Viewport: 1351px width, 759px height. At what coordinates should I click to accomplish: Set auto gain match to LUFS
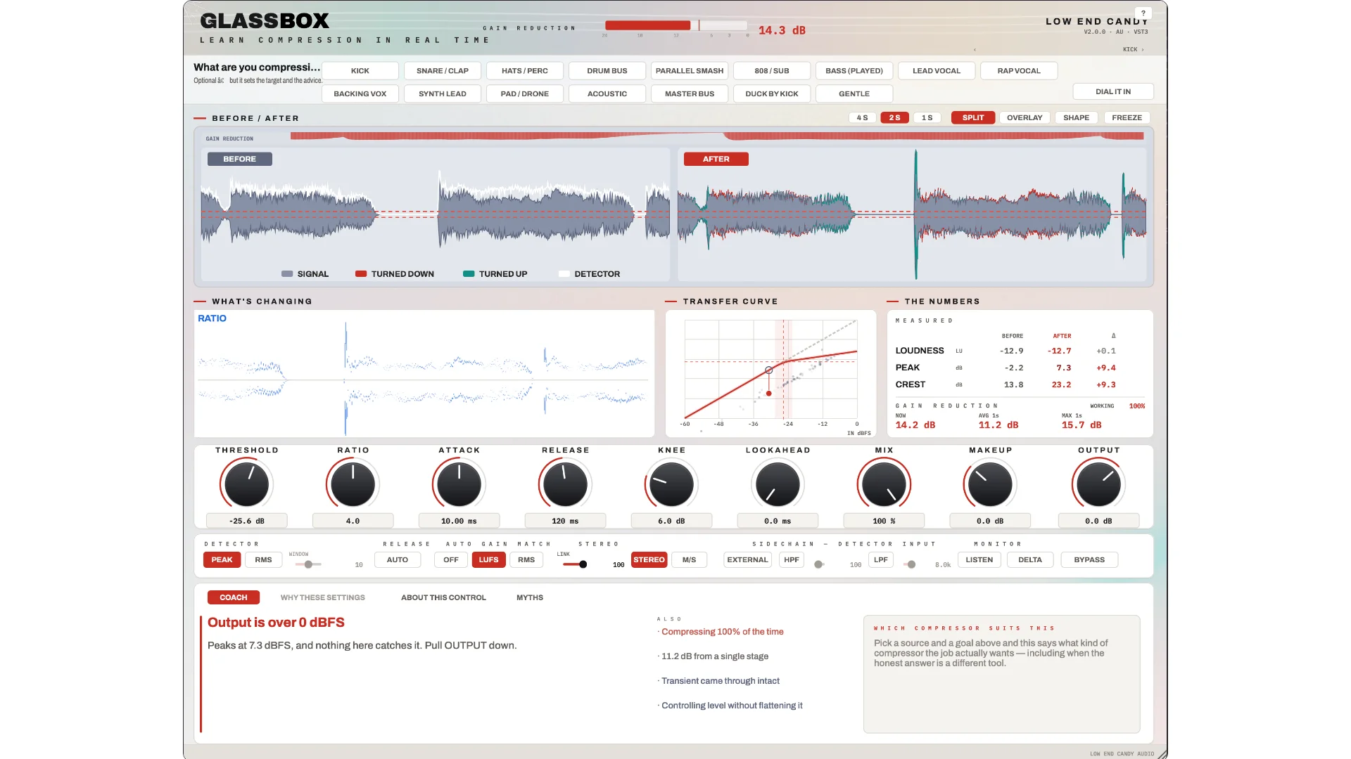489,560
